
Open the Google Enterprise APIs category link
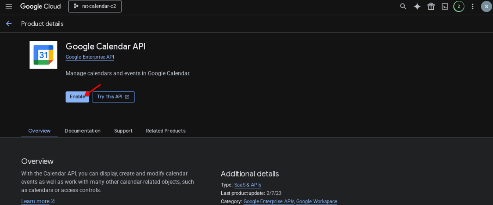pyautogui.click(x=269, y=202)
